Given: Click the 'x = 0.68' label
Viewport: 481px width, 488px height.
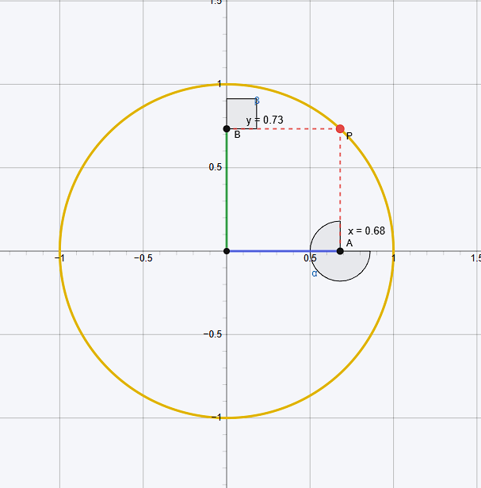Looking at the screenshot, I should pyautogui.click(x=366, y=231).
